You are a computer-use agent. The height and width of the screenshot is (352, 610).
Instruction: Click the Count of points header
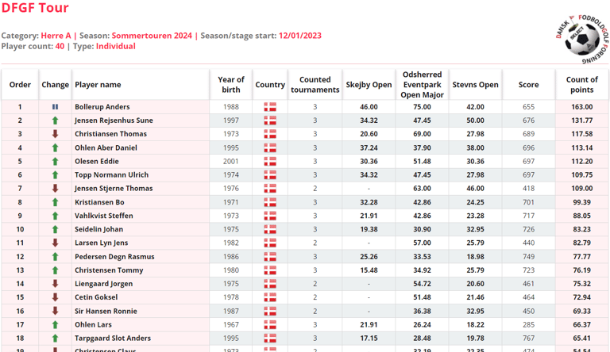[582, 85]
